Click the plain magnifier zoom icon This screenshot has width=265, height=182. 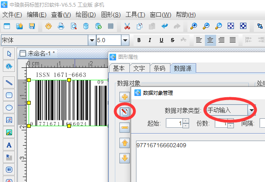219,26
